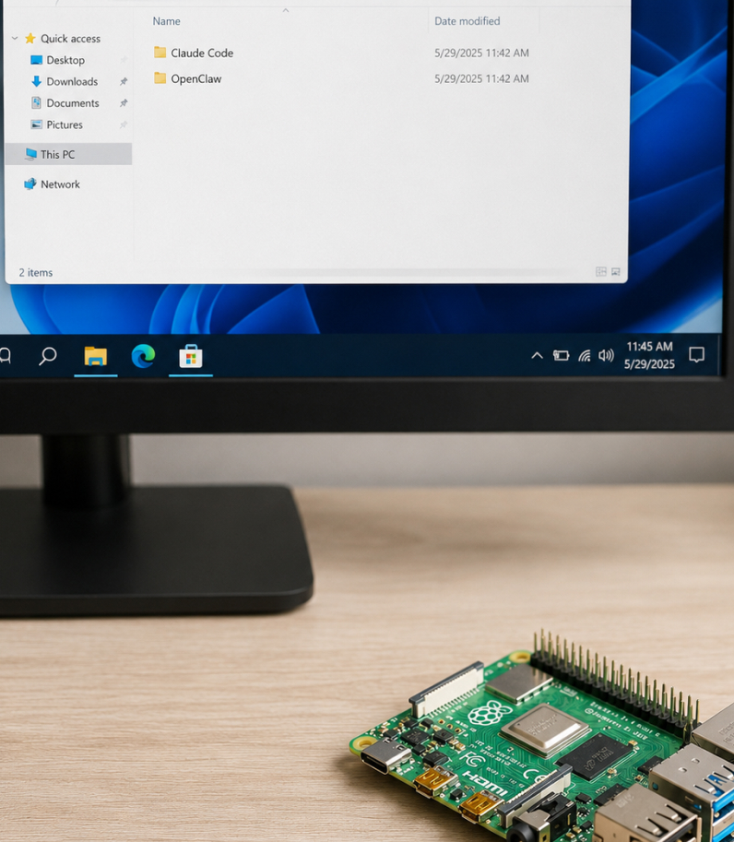Open the clock showing 11:45 AM
Image resolution: width=734 pixels, height=842 pixels.
pos(649,355)
